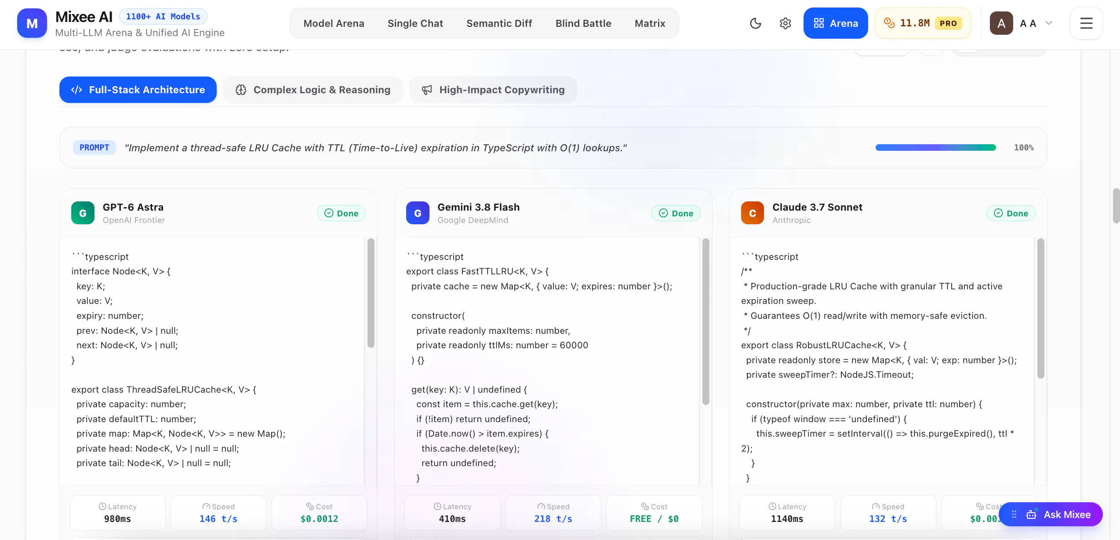Click Claude 3.7 Sonnet Done badge
Image resolution: width=1120 pixels, height=540 pixels.
[1011, 213]
